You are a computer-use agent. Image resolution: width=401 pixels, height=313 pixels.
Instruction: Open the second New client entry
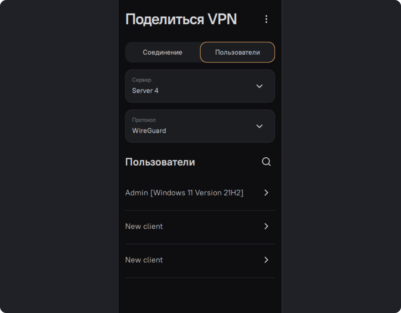pyautogui.click(x=144, y=260)
